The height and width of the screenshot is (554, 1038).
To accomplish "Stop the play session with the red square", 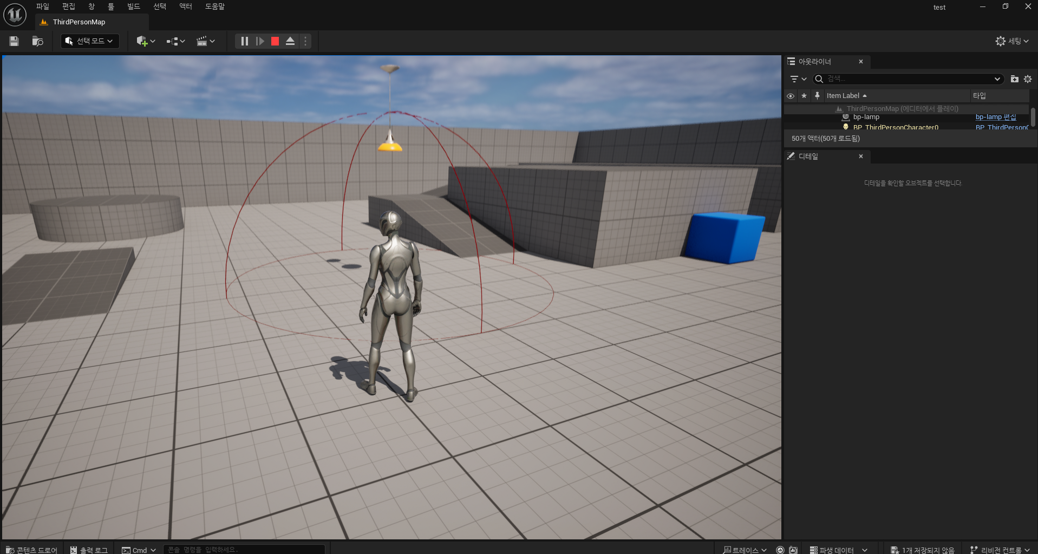I will click(x=275, y=41).
